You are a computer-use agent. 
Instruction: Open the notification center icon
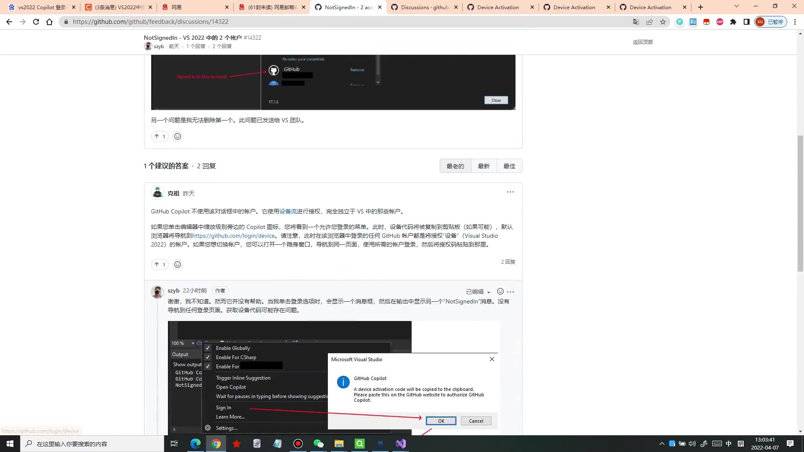pos(790,444)
